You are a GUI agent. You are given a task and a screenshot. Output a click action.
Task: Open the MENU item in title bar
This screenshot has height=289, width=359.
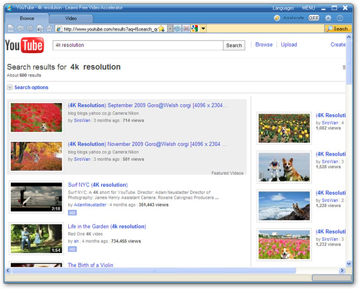[x=308, y=8]
